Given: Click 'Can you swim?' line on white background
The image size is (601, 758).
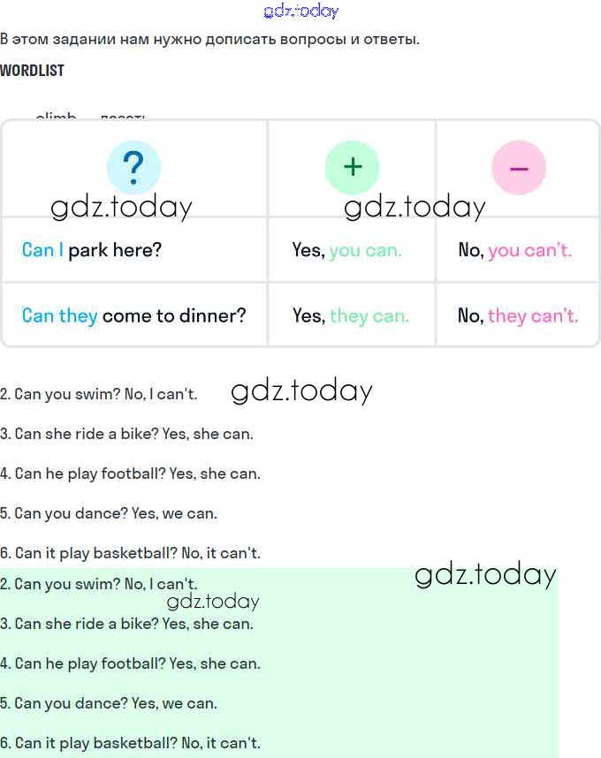Looking at the screenshot, I should click(x=99, y=394).
